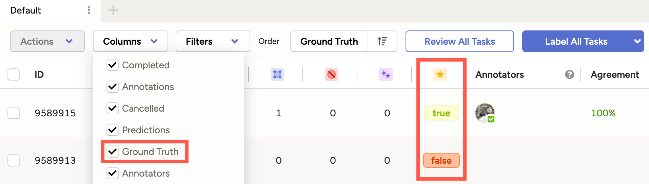This screenshot has height=184, width=649.
Task: Toggle the Predictions option in columns menu
Action: [113, 130]
